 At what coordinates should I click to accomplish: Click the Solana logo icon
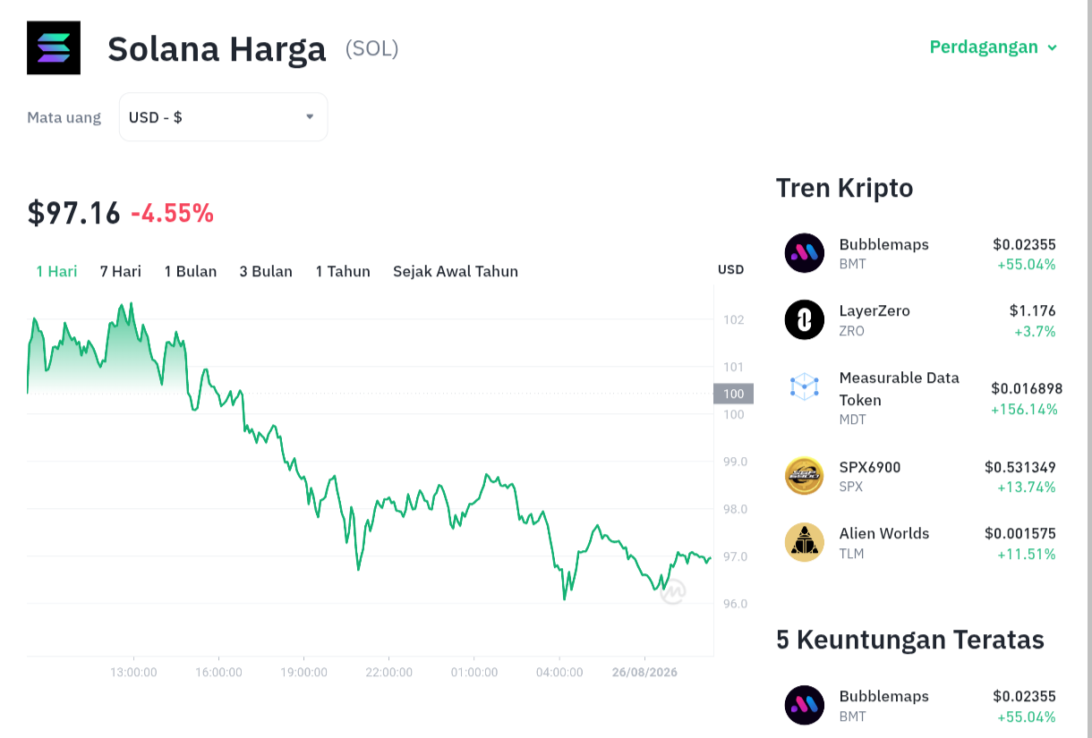pyautogui.click(x=54, y=47)
